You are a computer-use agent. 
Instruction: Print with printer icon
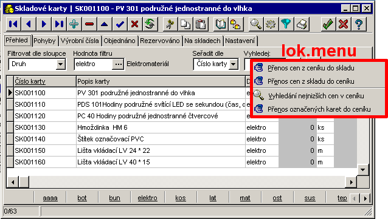302,24
